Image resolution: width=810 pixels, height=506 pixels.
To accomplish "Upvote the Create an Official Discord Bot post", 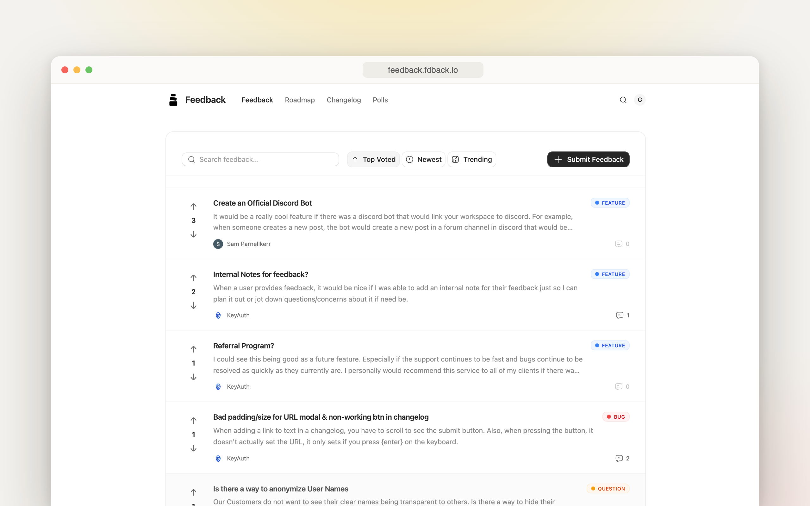I will [x=193, y=206].
